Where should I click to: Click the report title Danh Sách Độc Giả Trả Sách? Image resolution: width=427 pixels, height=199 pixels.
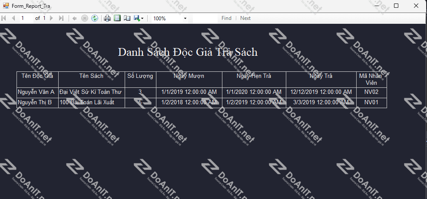click(x=188, y=52)
